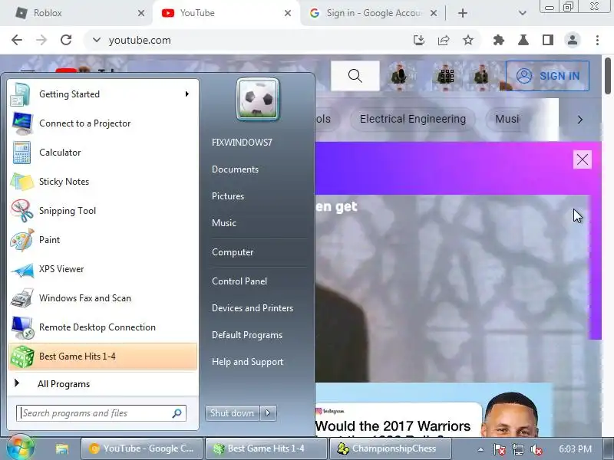
Task: Expand All Programs list
Action: [103, 384]
